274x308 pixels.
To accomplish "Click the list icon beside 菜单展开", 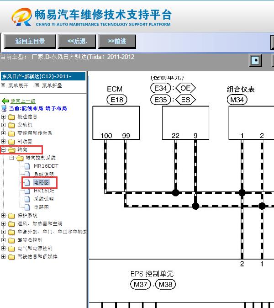I will point(3,85).
